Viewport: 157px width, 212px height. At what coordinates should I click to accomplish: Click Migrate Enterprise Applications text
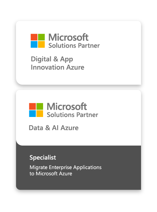click(65, 168)
